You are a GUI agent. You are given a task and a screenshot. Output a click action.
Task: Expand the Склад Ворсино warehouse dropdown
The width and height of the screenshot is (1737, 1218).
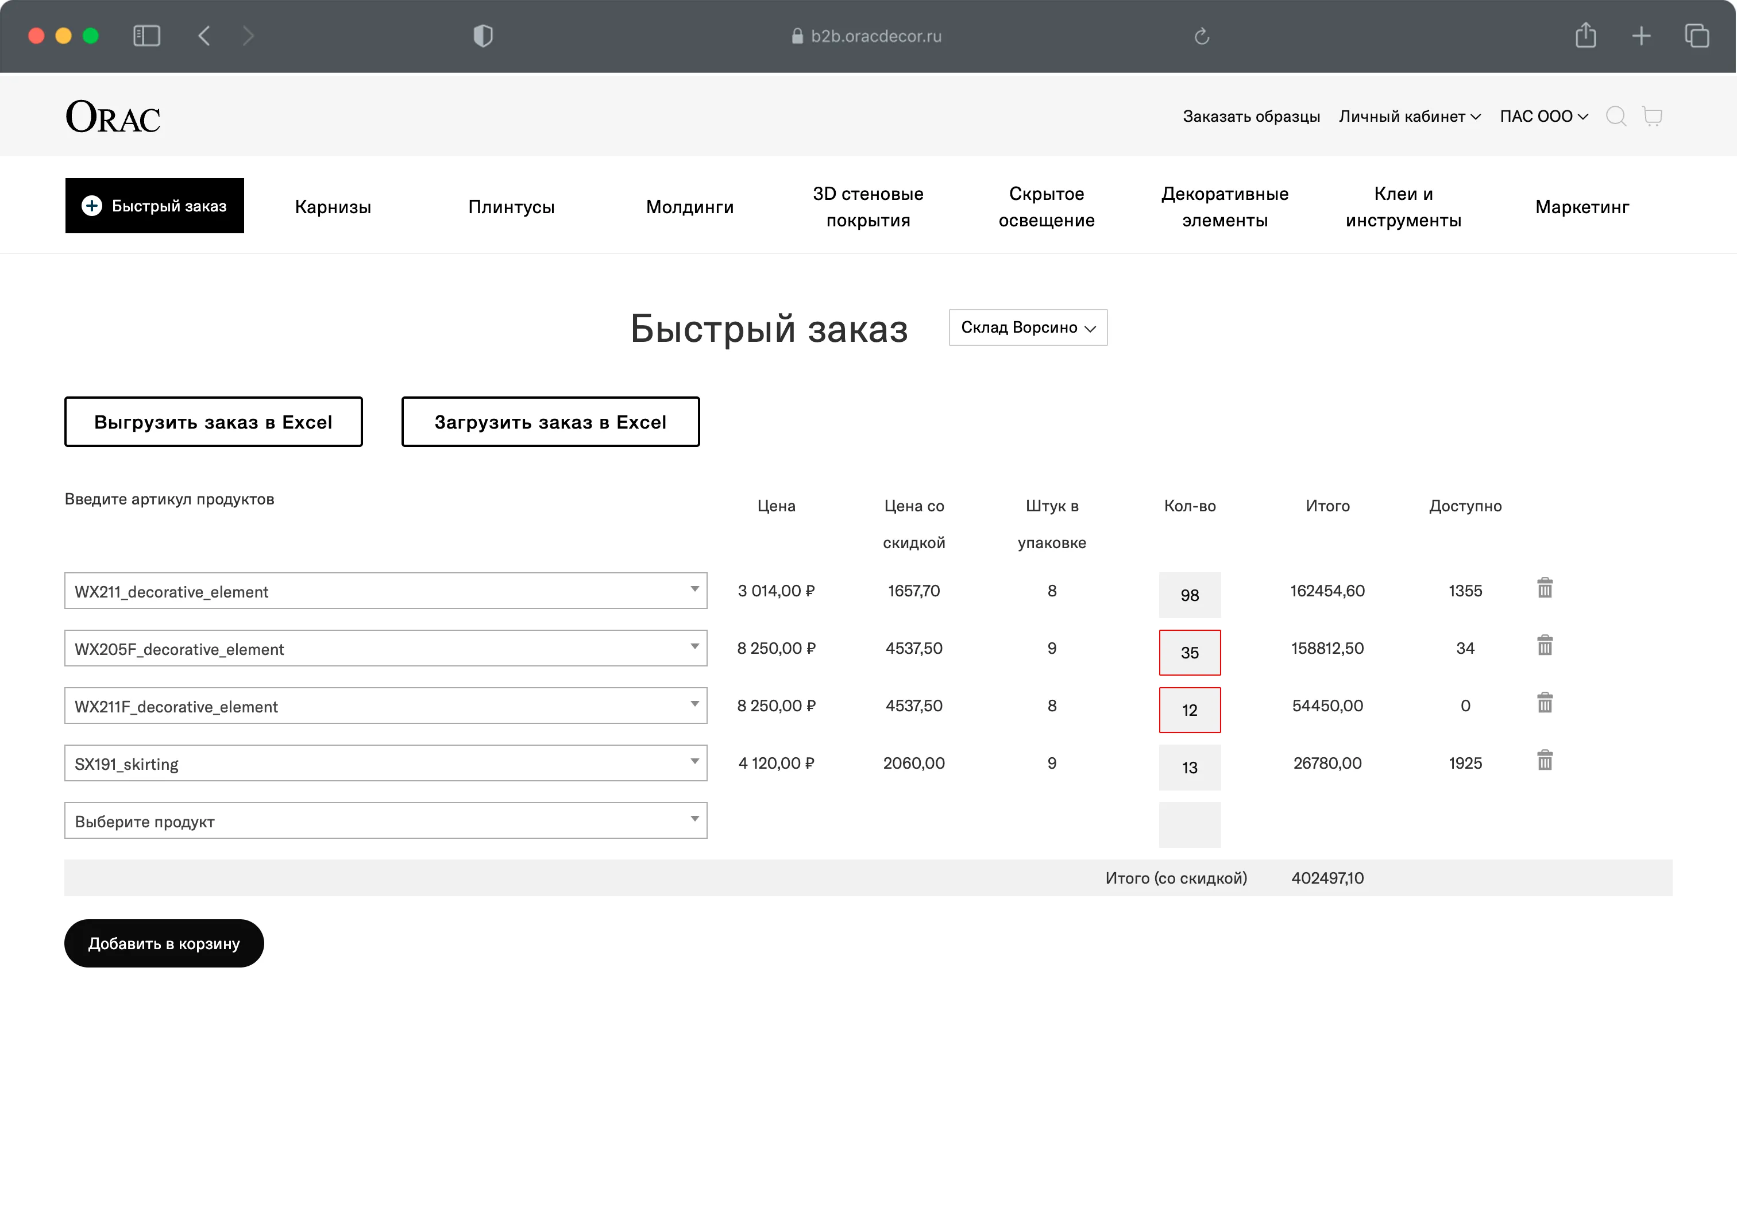[1028, 327]
